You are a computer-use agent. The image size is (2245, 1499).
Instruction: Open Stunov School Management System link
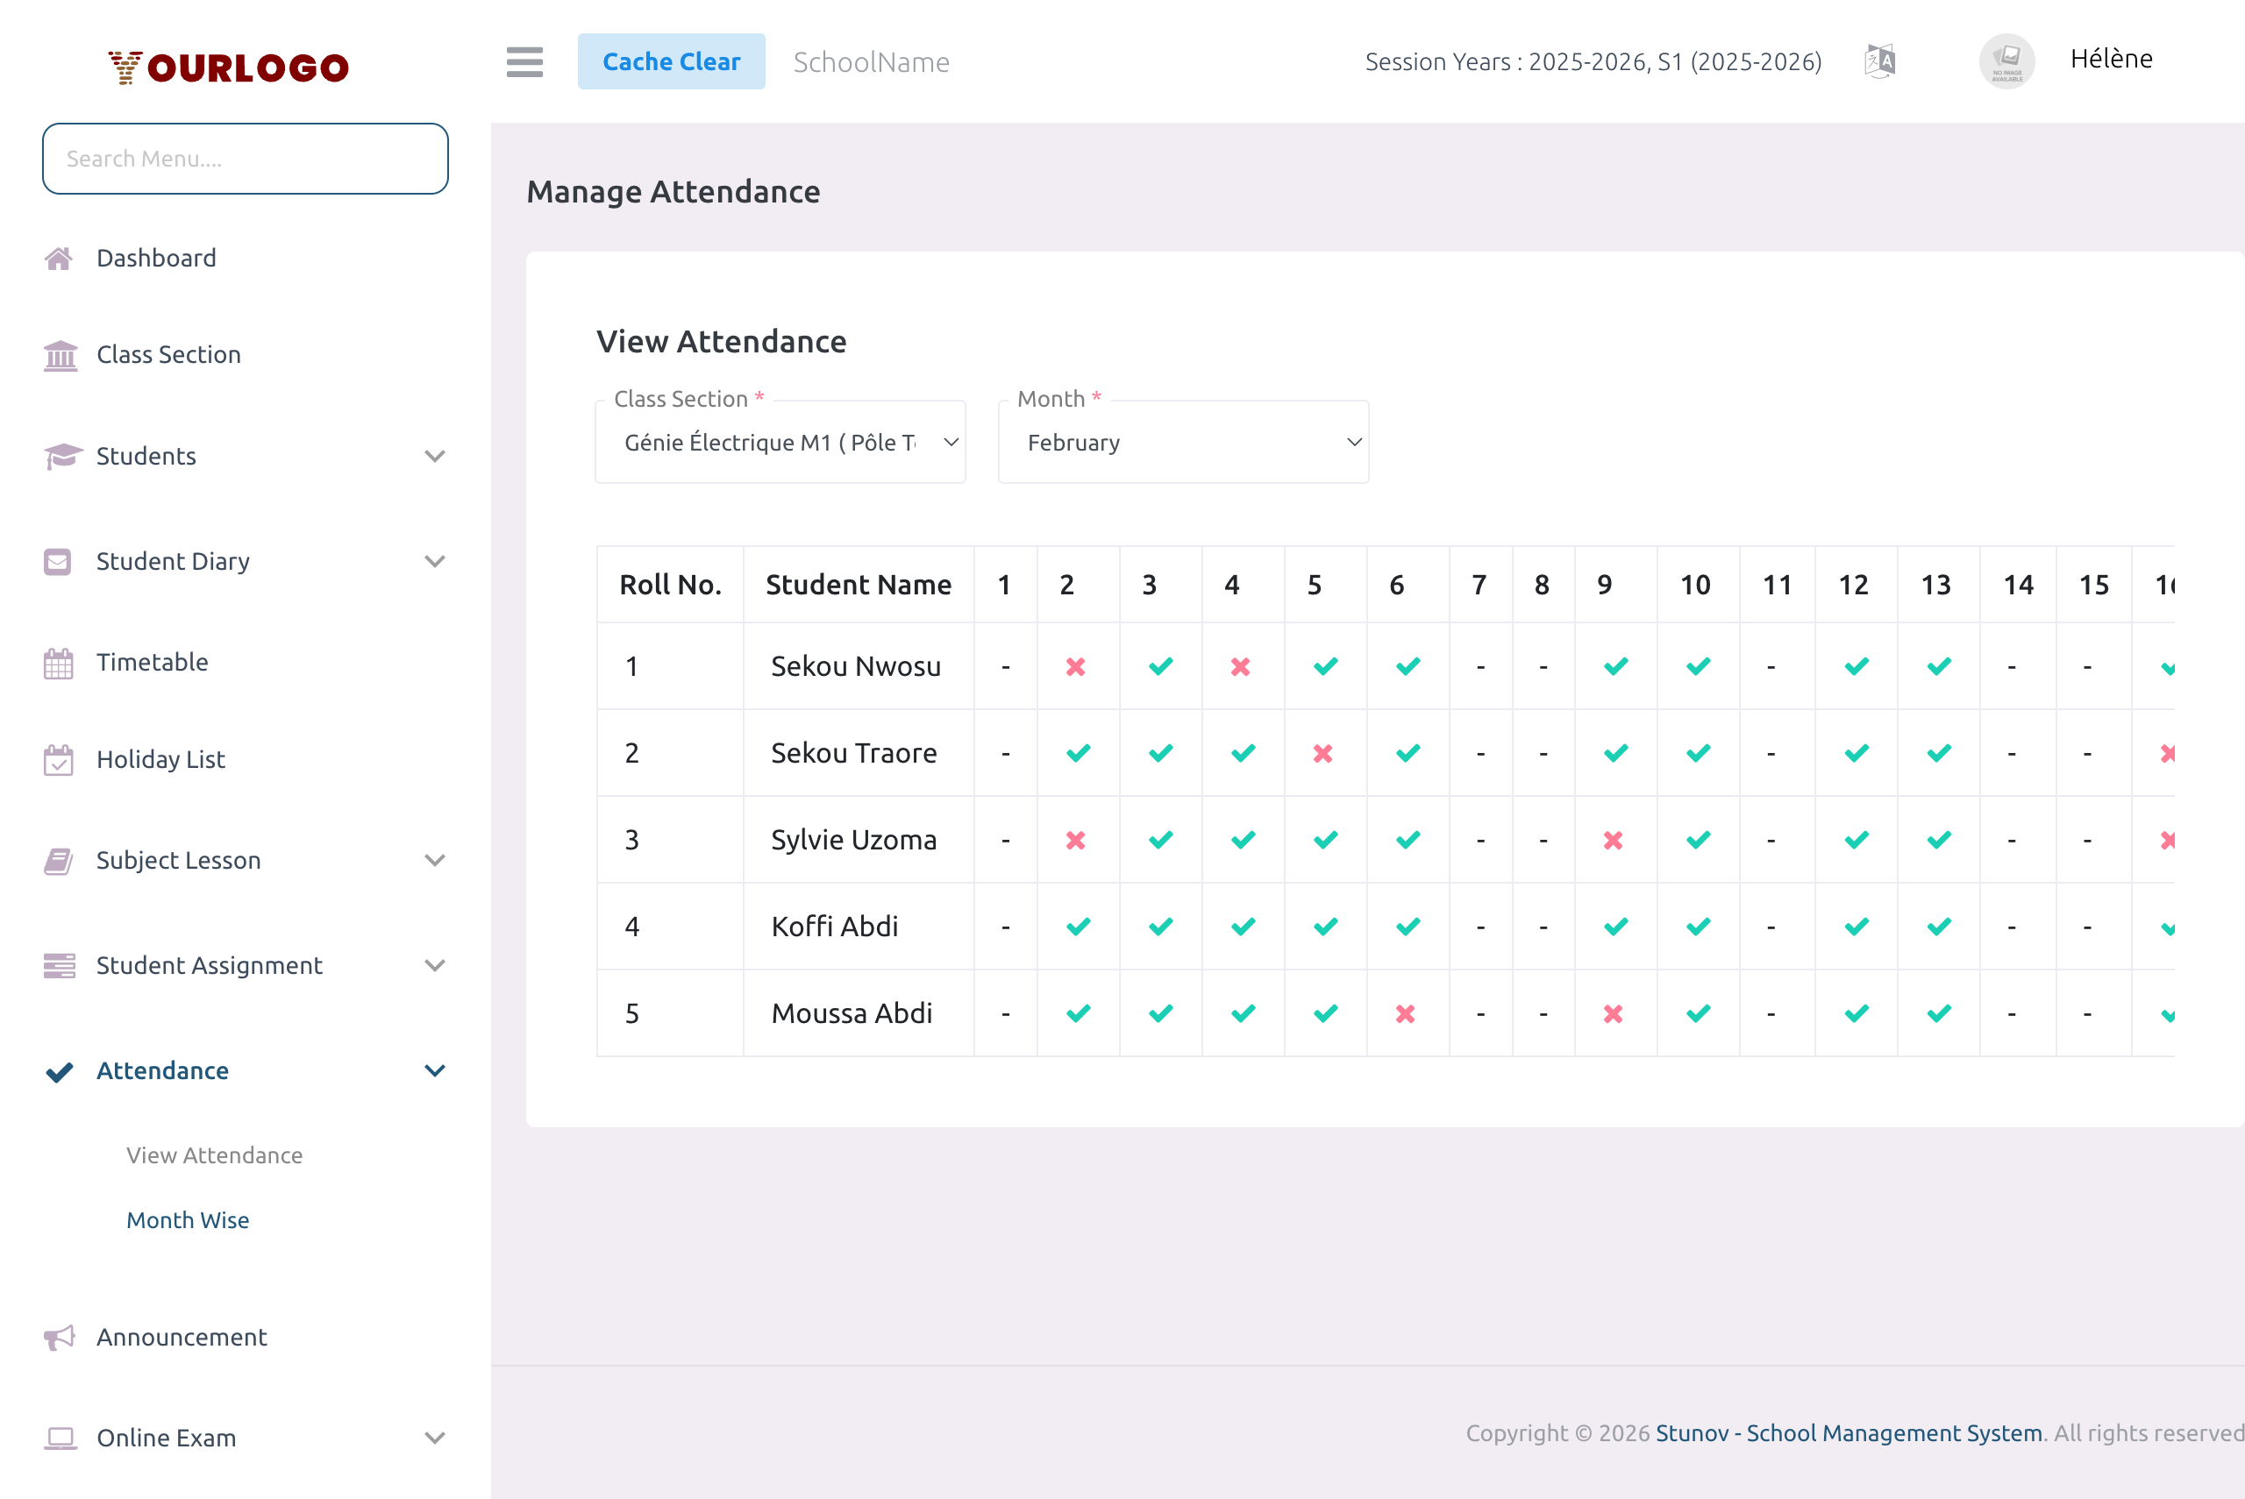(1849, 1433)
